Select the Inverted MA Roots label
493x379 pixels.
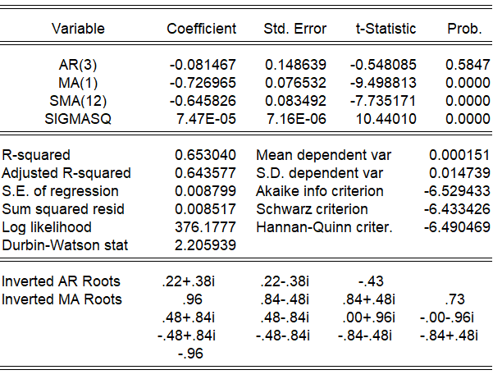56,299
